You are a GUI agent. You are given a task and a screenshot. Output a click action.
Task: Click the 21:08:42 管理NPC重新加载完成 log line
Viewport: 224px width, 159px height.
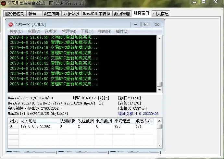[x=54, y=63]
